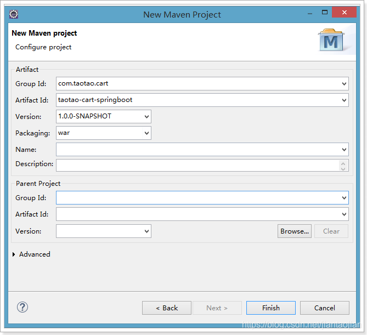Close the New Maven Project dialog

click(x=344, y=12)
